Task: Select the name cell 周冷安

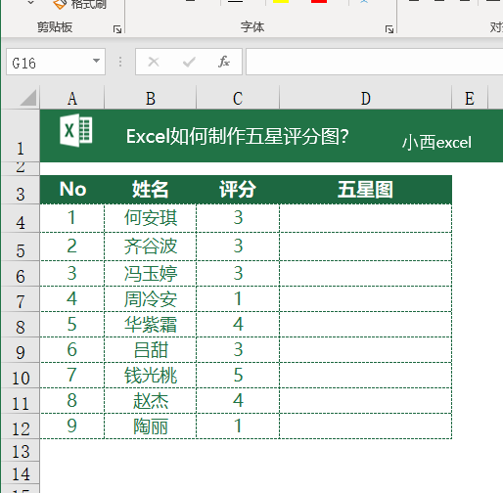Action: point(151,299)
